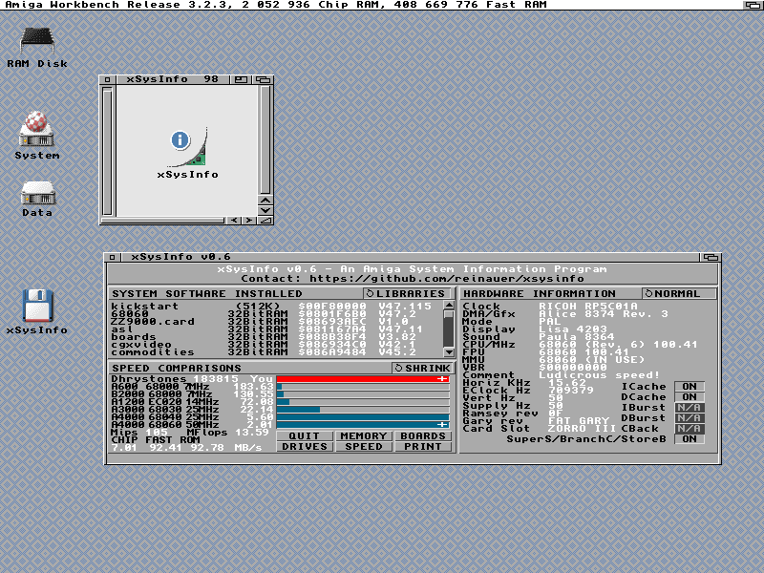Viewport: 764px width, 573px height.
Task: Toggle the ICache ON setting
Action: click(689, 387)
